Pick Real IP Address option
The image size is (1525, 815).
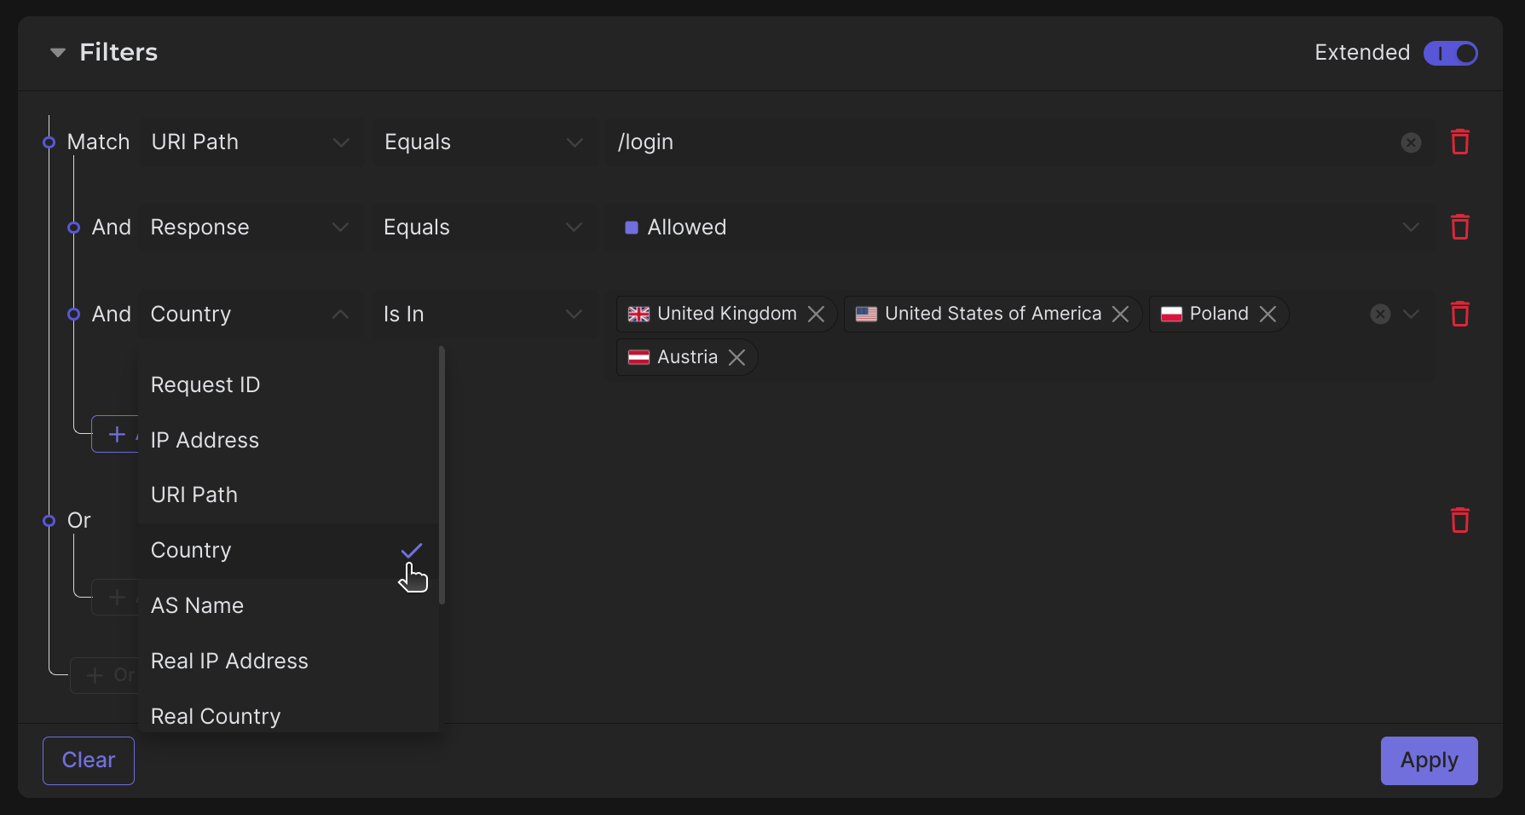[229, 661]
